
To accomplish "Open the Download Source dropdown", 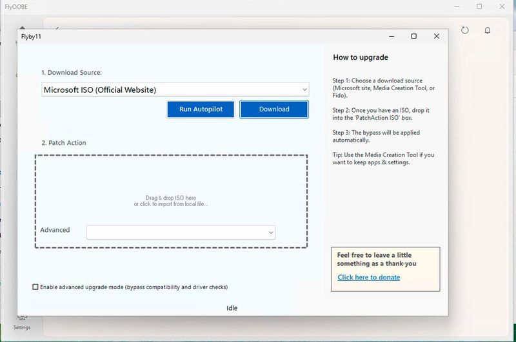I will 175,90.
